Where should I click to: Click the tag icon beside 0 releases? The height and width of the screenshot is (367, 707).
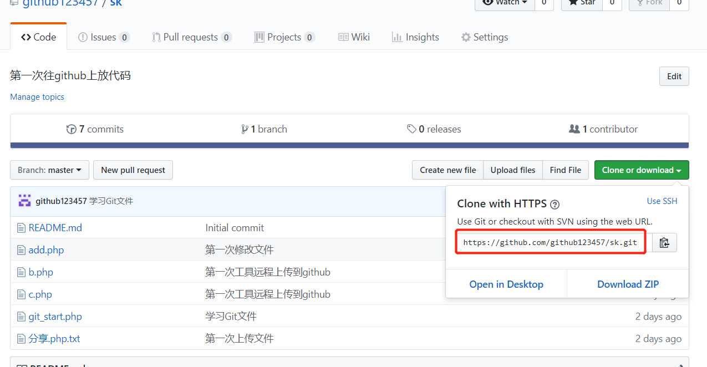coord(411,129)
